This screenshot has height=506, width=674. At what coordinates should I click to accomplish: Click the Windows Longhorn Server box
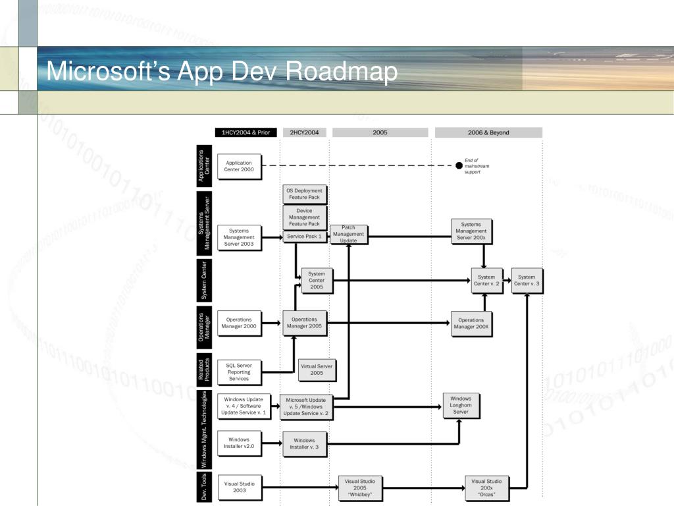[461, 405]
